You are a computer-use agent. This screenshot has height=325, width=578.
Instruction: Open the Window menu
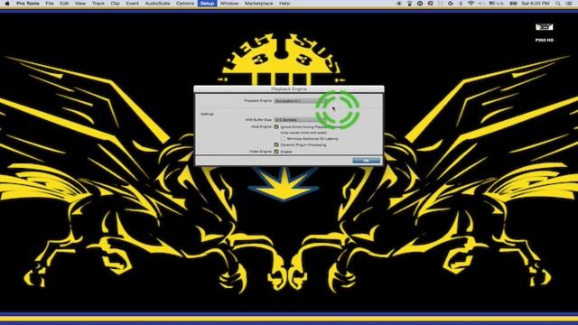tap(229, 4)
